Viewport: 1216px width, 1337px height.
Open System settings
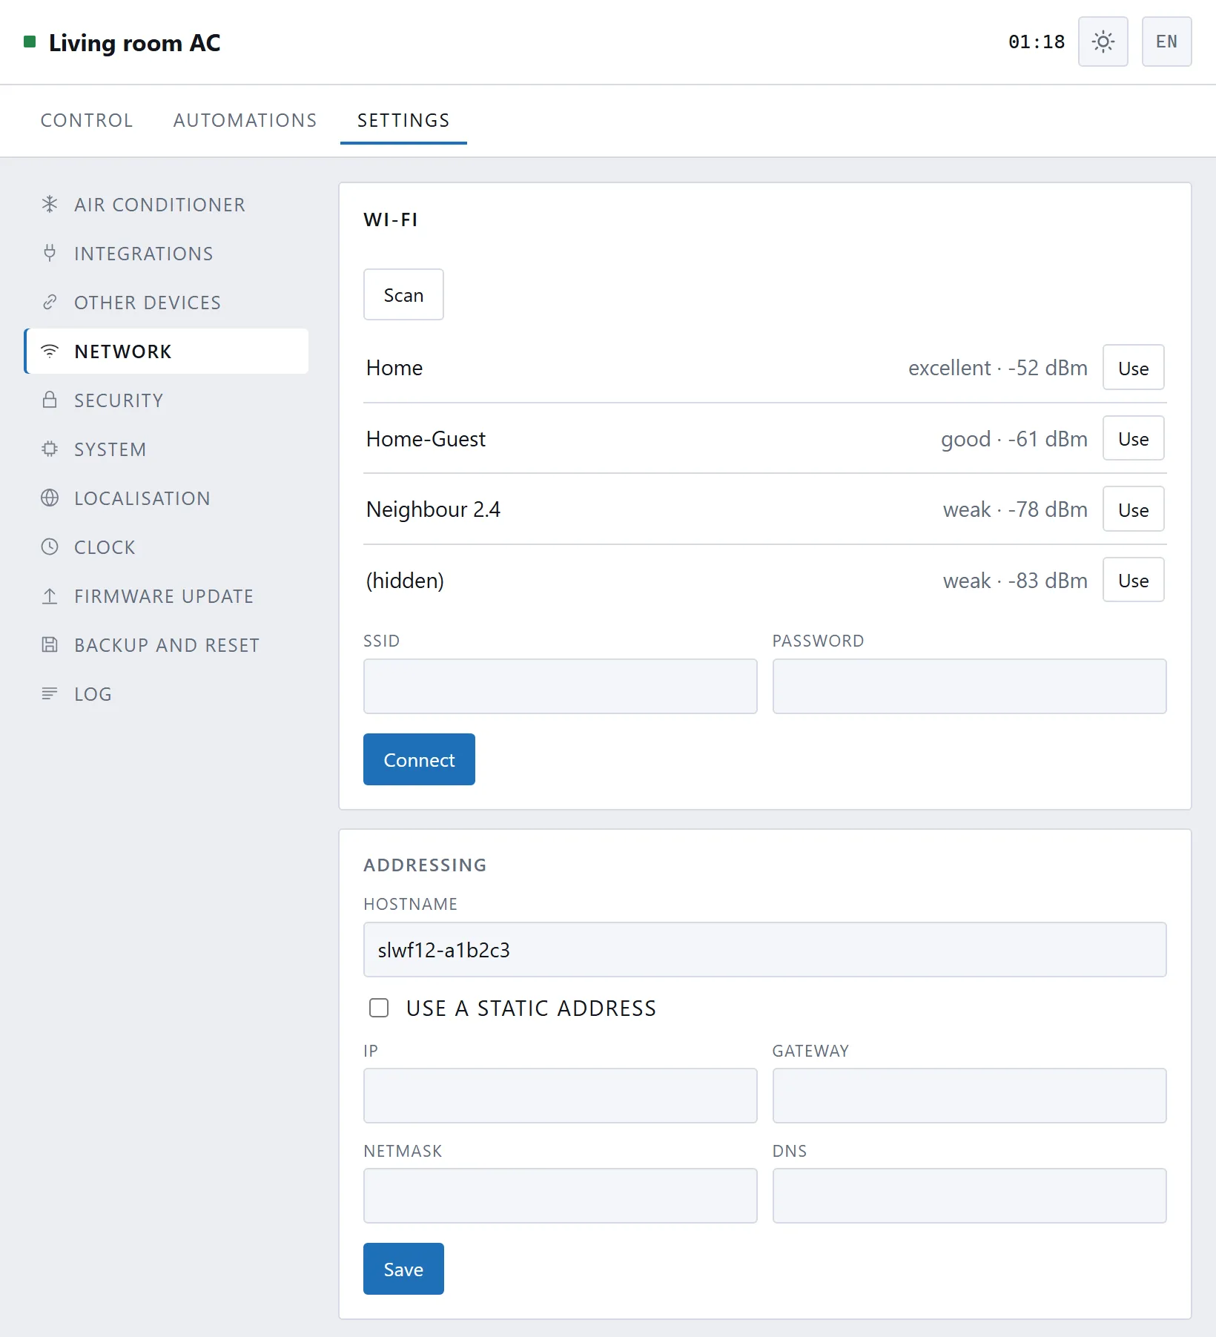click(166, 449)
